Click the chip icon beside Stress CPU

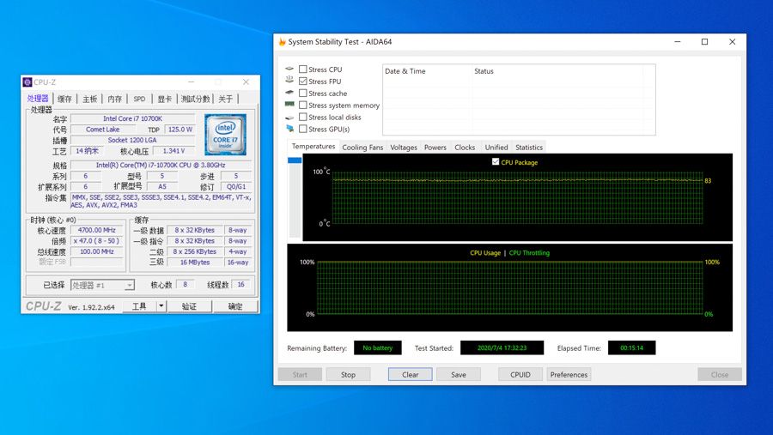(x=289, y=69)
